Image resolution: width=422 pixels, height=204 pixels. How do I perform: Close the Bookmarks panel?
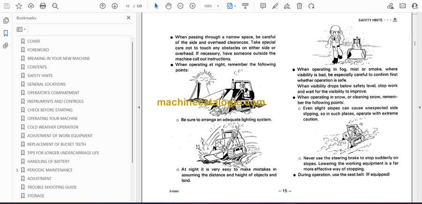(x=128, y=18)
